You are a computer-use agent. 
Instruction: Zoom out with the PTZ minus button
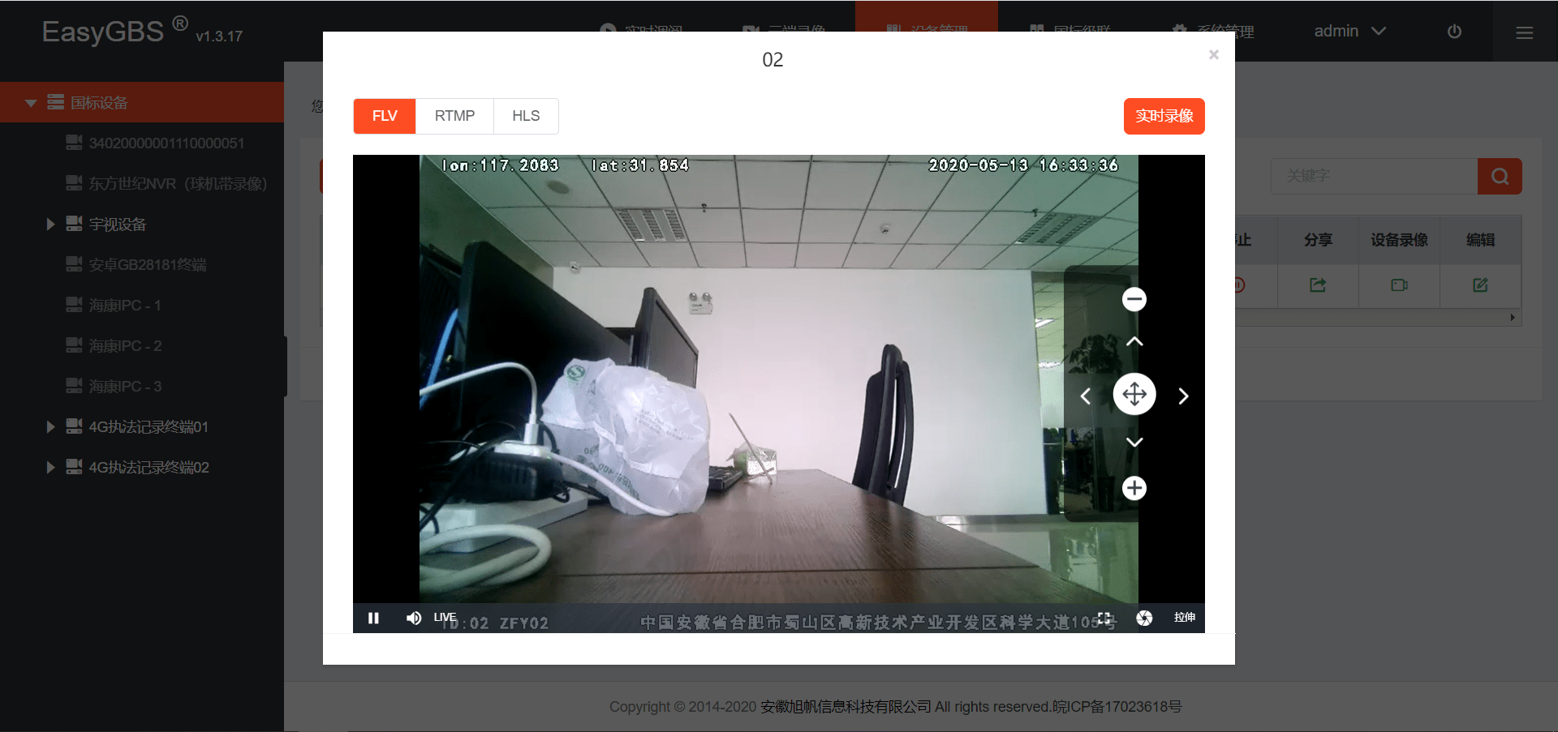(1134, 299)
